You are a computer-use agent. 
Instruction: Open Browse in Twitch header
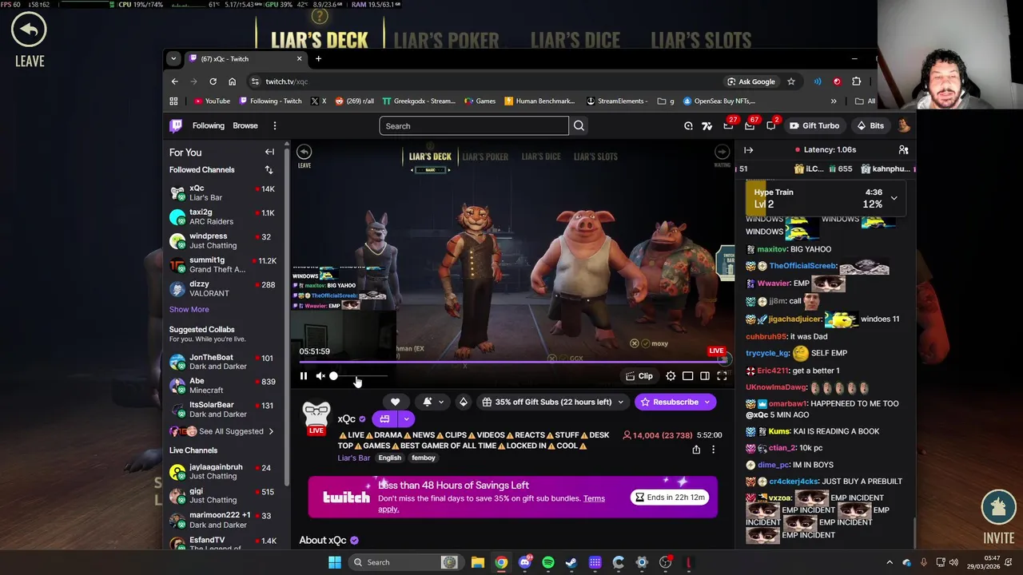click(245, 125)
